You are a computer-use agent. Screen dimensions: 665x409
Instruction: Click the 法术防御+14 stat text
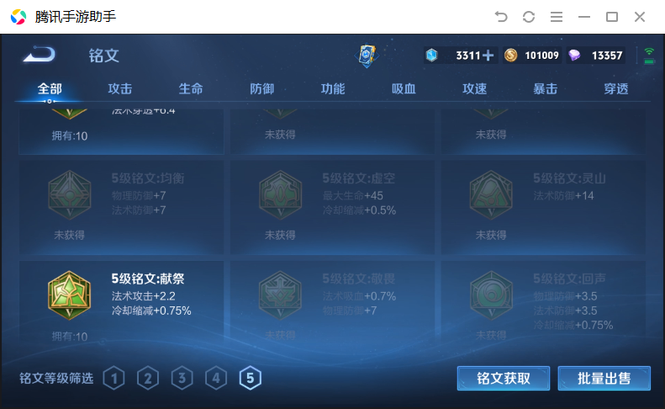point(563,195)
